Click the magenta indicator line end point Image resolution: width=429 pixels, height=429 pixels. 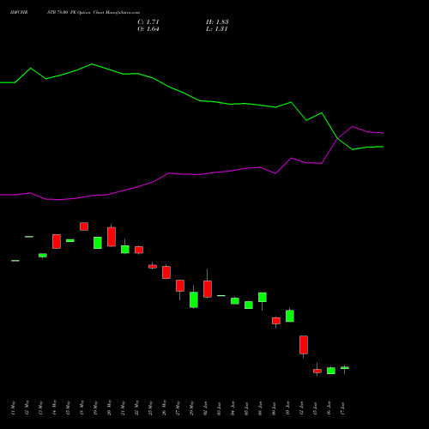tap(383, 133)
